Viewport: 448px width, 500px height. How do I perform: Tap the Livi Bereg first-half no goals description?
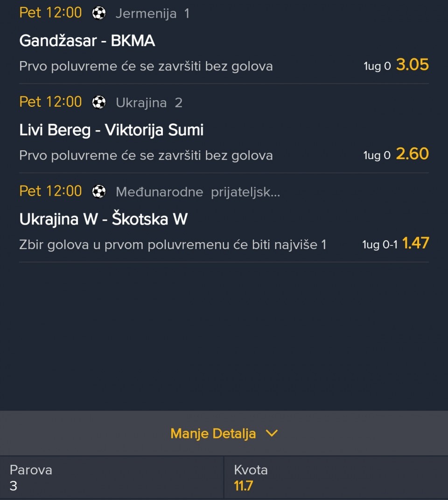146,155
